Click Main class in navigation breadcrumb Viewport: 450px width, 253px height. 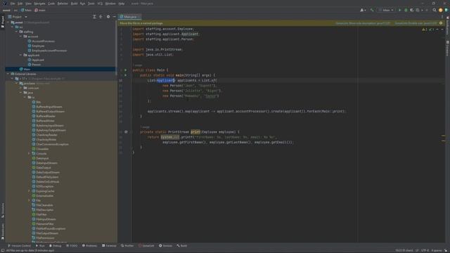[x=27, y=10]
